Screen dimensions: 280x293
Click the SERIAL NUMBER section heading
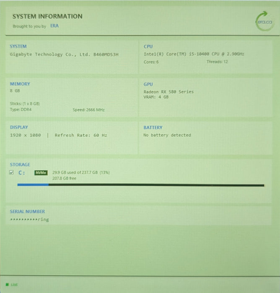click(27, 211)
